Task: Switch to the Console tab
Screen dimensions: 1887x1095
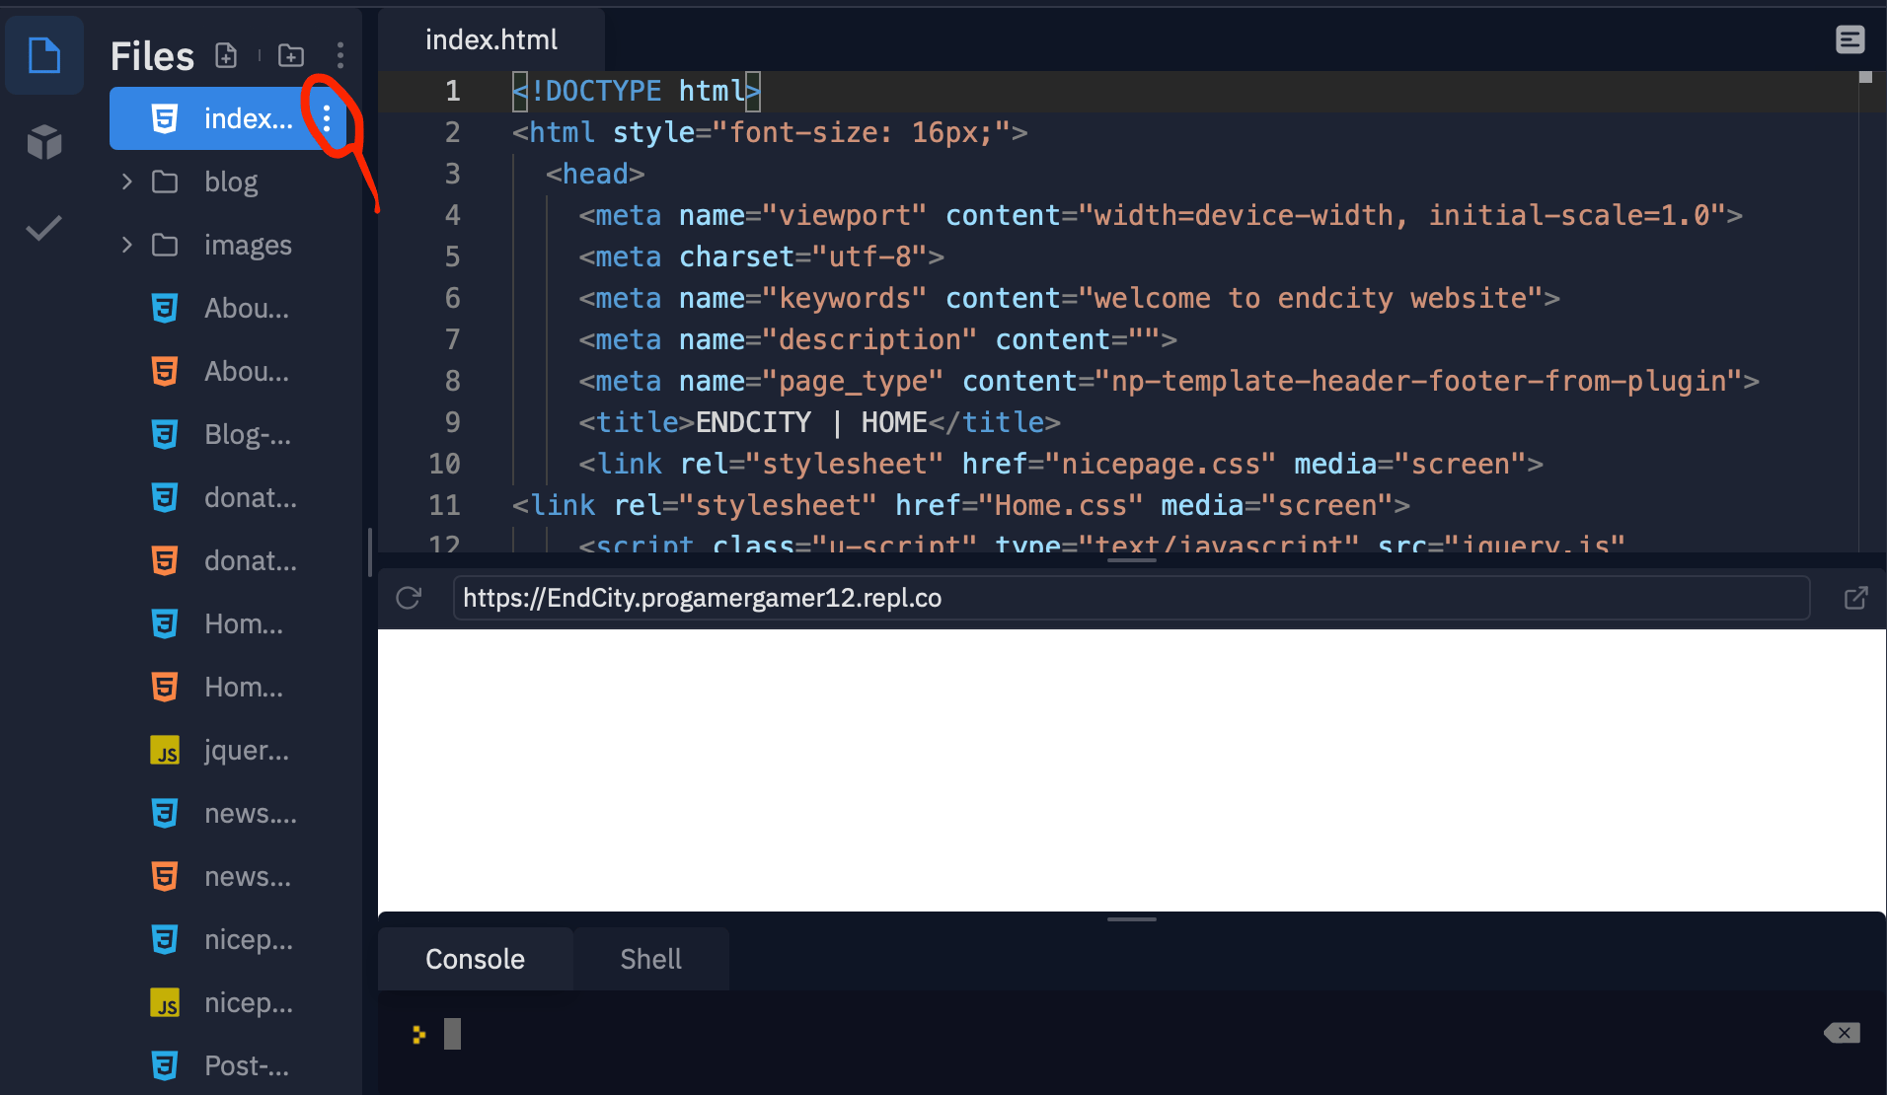Action: pyautogui.click(x=475, y=959)
